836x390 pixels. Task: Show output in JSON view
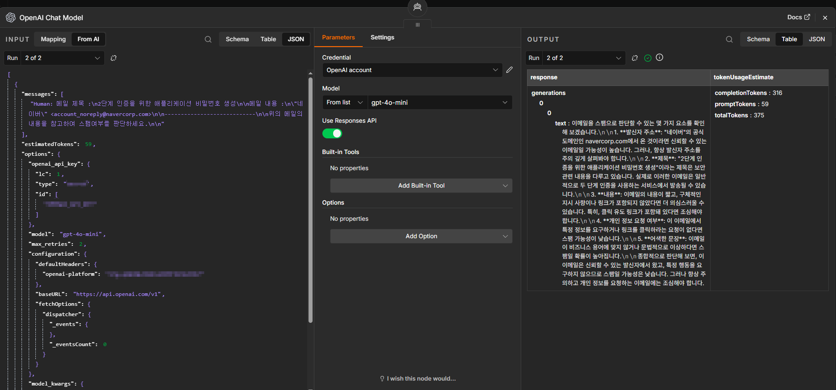tap(817, 39)
